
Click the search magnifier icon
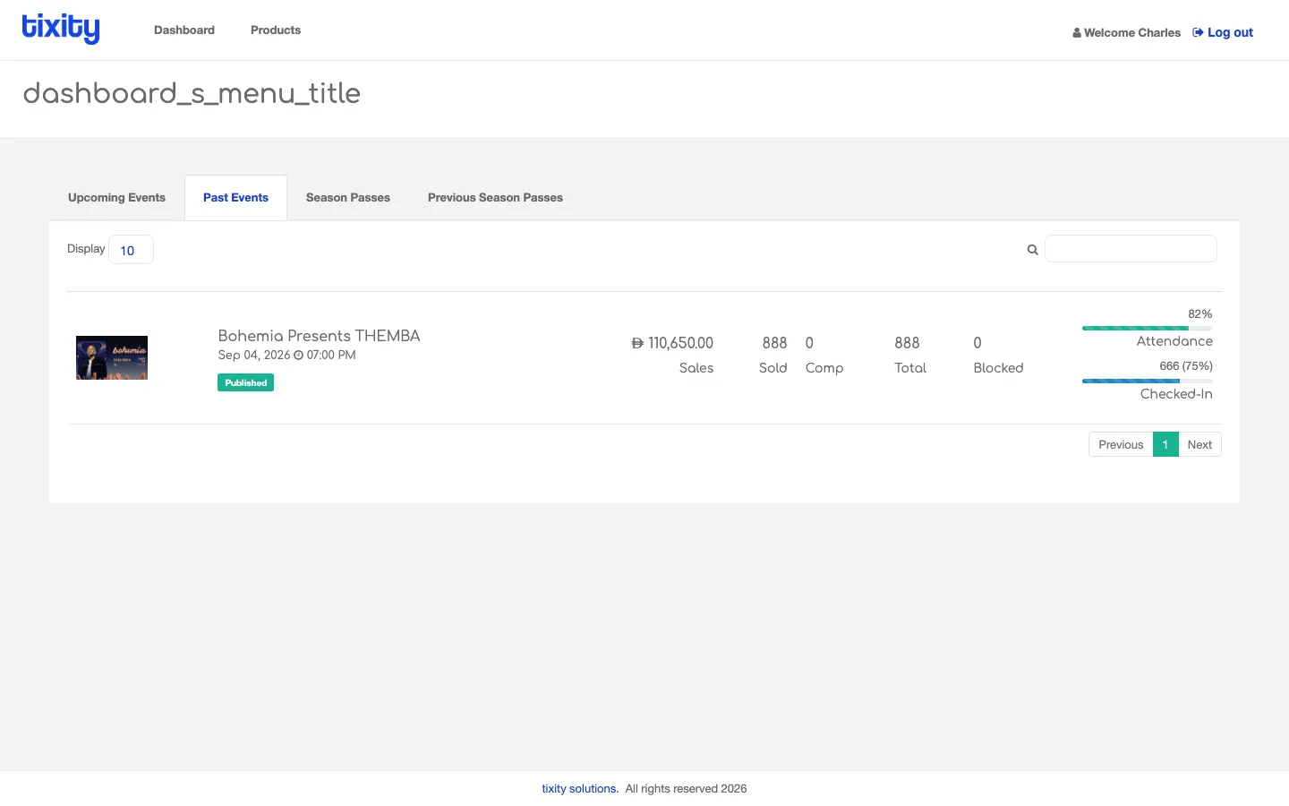coord(1032,250)
